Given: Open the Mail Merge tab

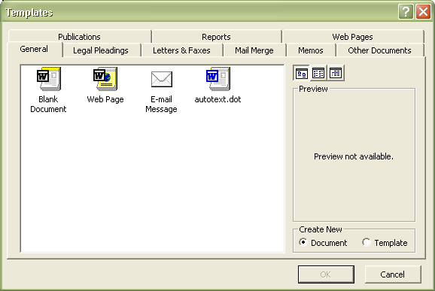Looking at the screenshot, I should 254,50.
